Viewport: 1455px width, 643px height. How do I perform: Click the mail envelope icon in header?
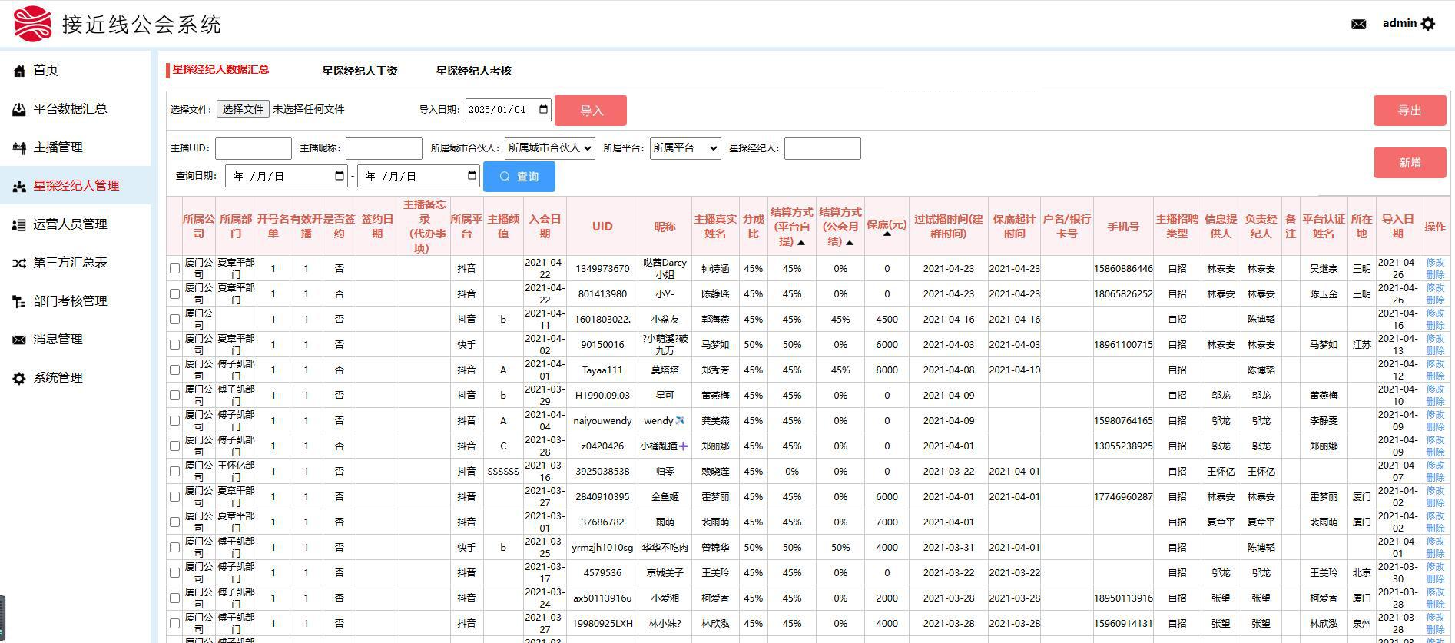click(1358, 25)
